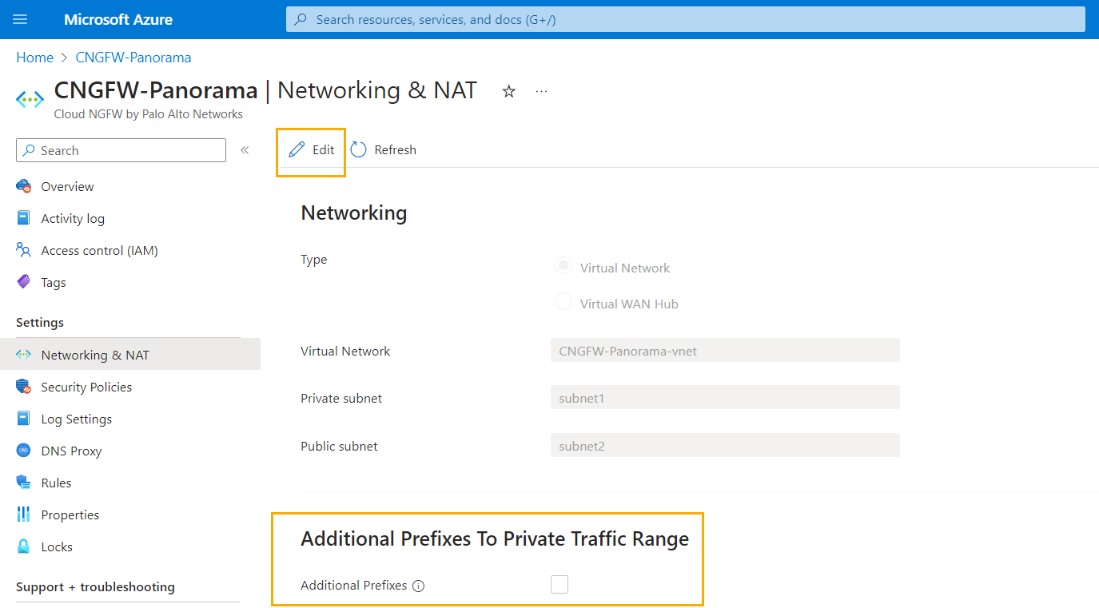The width and height of the screenshot is (1099, 608).
Task: Open the Azure portal hamburger menu
Action: pos(20,19)
